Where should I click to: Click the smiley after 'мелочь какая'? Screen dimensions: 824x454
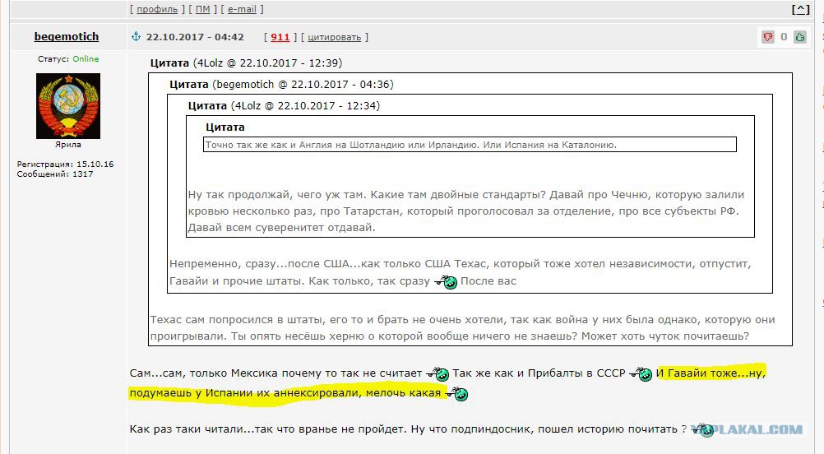[456, 394]
